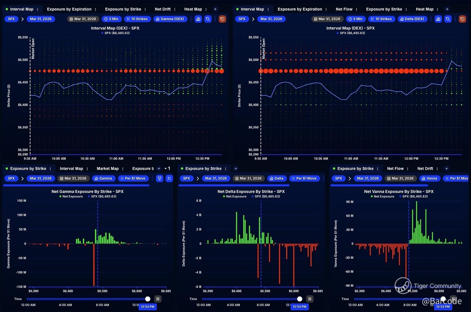Open the funnel filter icon in Net Gamma panel
The width and height of the screenshot is (471, 312).
[x=160, y=179]
